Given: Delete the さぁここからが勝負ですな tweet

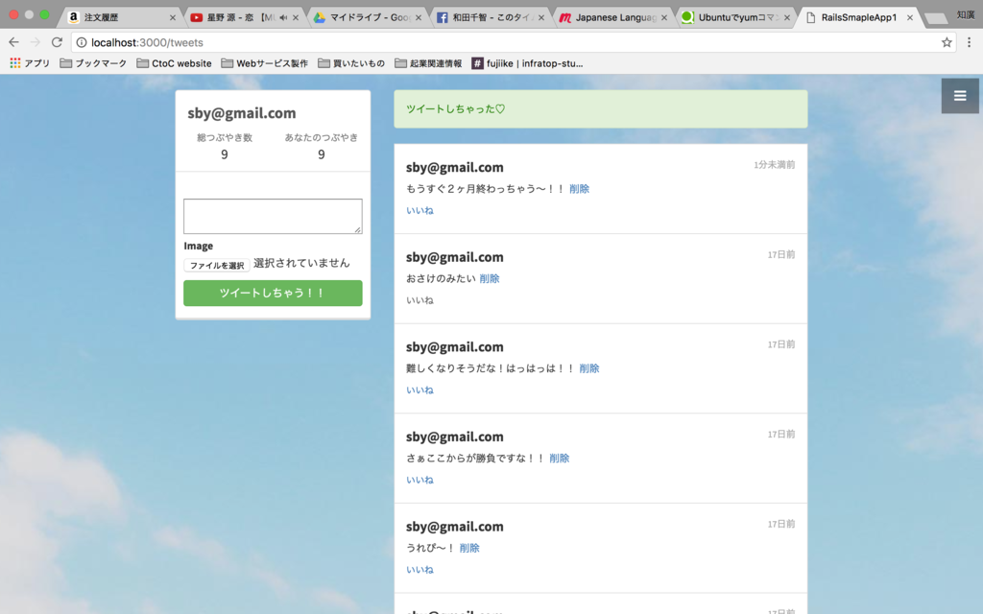Looking at the screenshot, I should coord(560,458).
